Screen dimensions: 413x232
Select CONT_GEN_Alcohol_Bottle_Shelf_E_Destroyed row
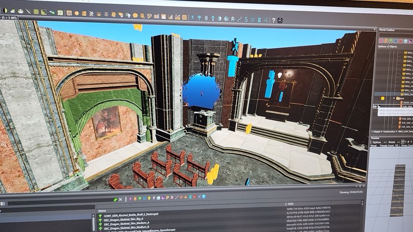(131, 215)
